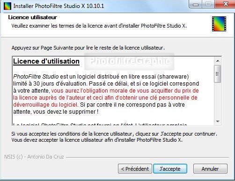Click the license text scrollbar thumb
This screenshot has width=235, height=181.
[x=218, y=74]
